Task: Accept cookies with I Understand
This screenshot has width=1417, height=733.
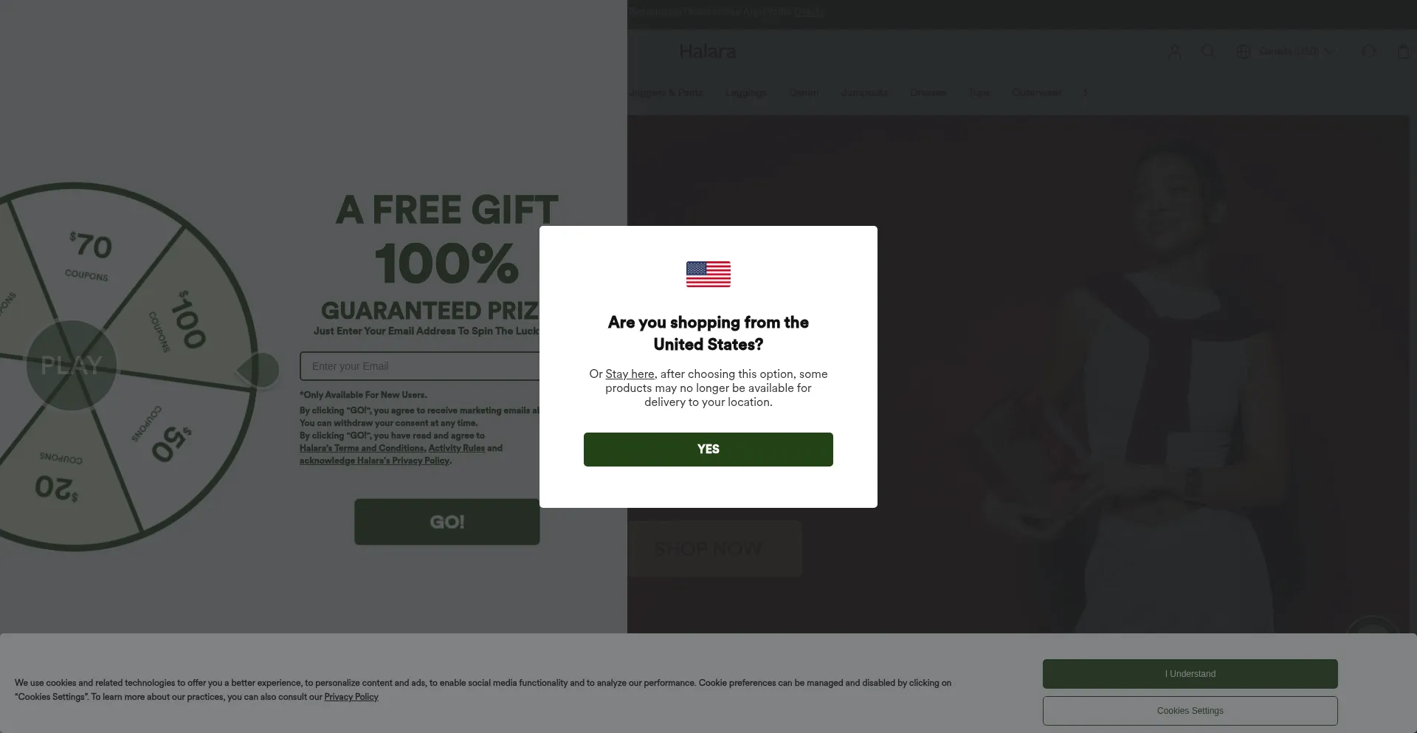Action: (x=1190, y=674)
